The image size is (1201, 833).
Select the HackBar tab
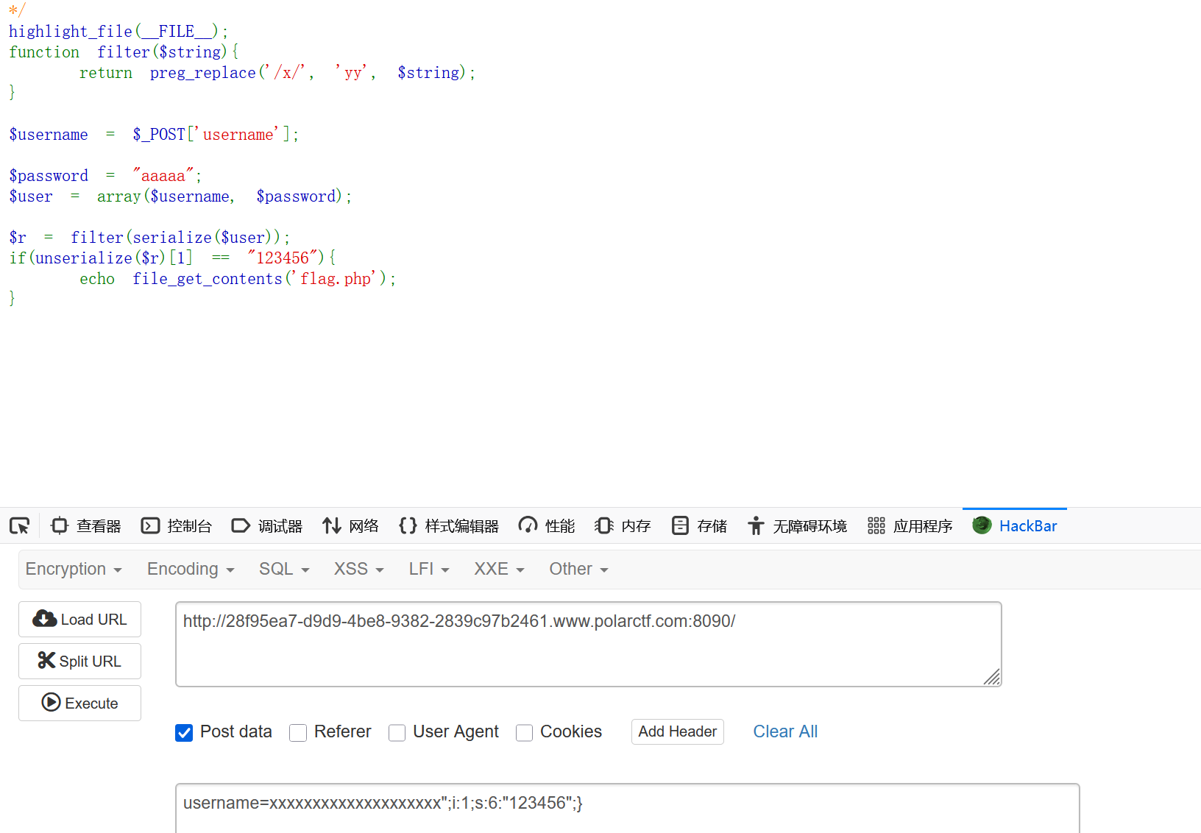tap(1015, 525)
